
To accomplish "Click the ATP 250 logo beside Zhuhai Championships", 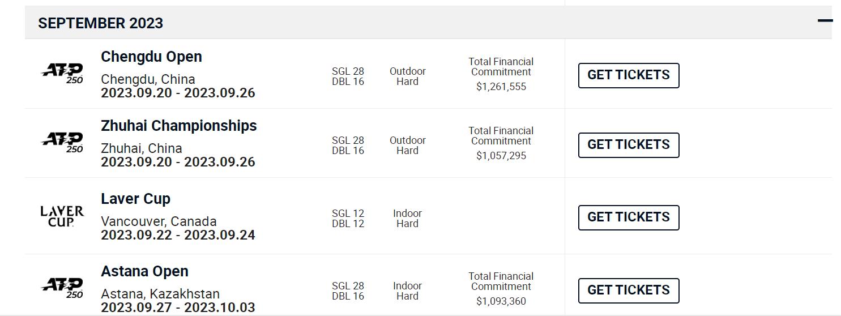I will coord(62,143).
